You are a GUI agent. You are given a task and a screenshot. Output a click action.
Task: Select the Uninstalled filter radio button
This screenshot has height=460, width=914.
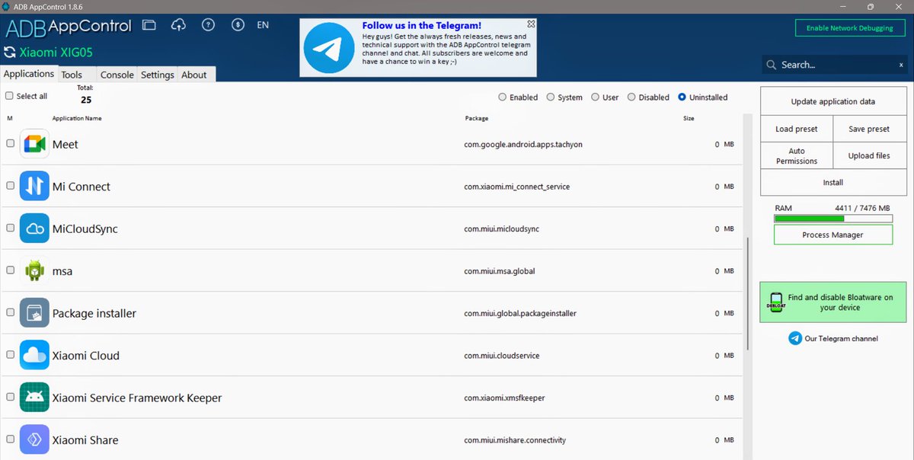coord(682,97)
